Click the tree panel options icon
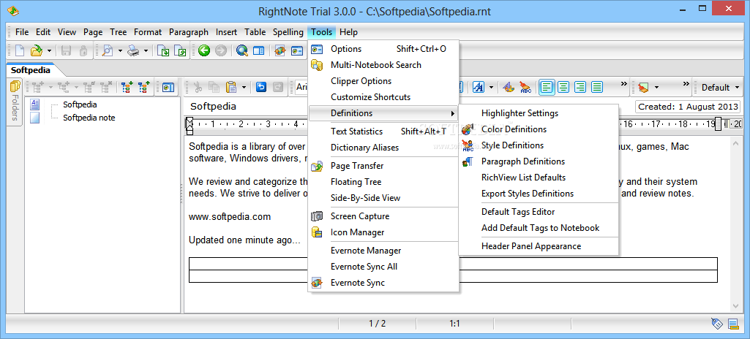This screenshot has height=339, width=750. point(168,88)
